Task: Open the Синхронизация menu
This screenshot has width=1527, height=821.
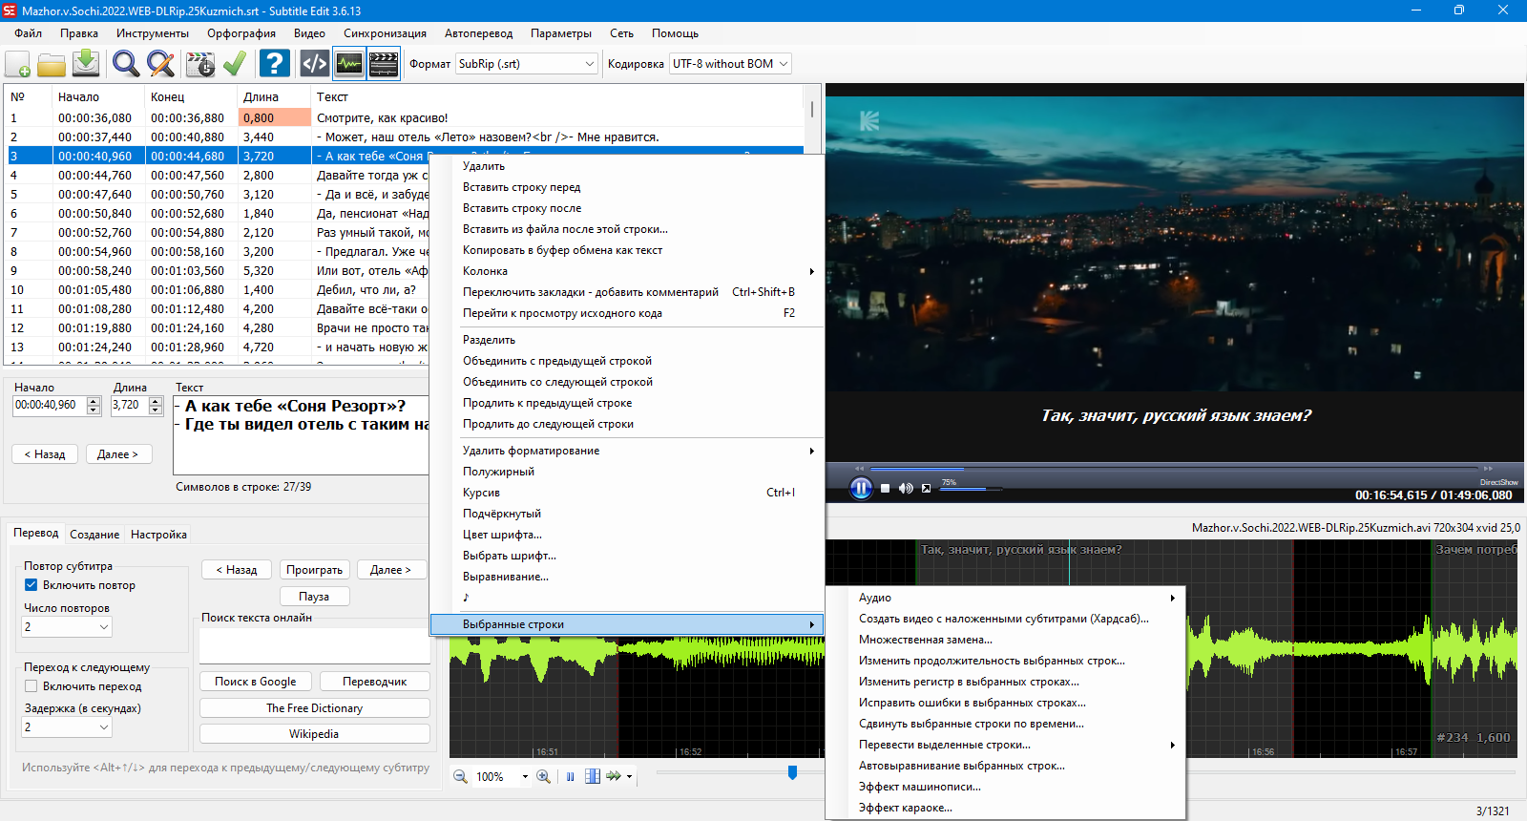Action: coord(385,33)
